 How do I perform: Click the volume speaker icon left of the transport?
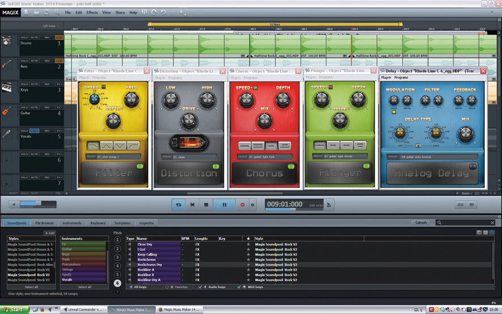14,205
